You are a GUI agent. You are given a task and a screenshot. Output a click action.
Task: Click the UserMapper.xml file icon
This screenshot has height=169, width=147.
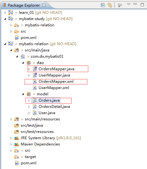pos(35,88)
